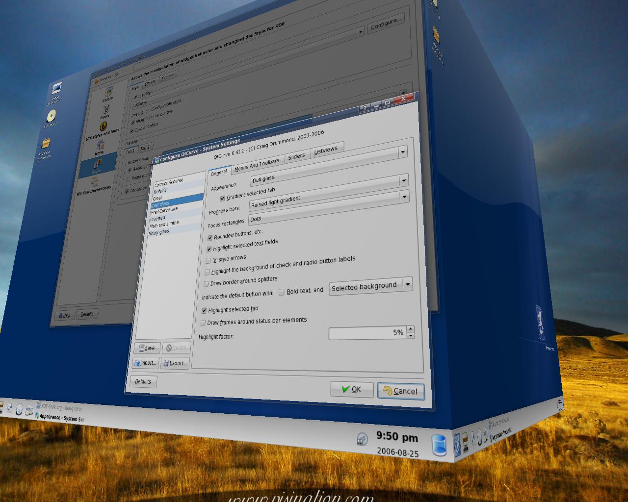This screenshot has height=502, width=628.
Task: Open the Toolbar tab in Appearance window
Action: [168, 76]
